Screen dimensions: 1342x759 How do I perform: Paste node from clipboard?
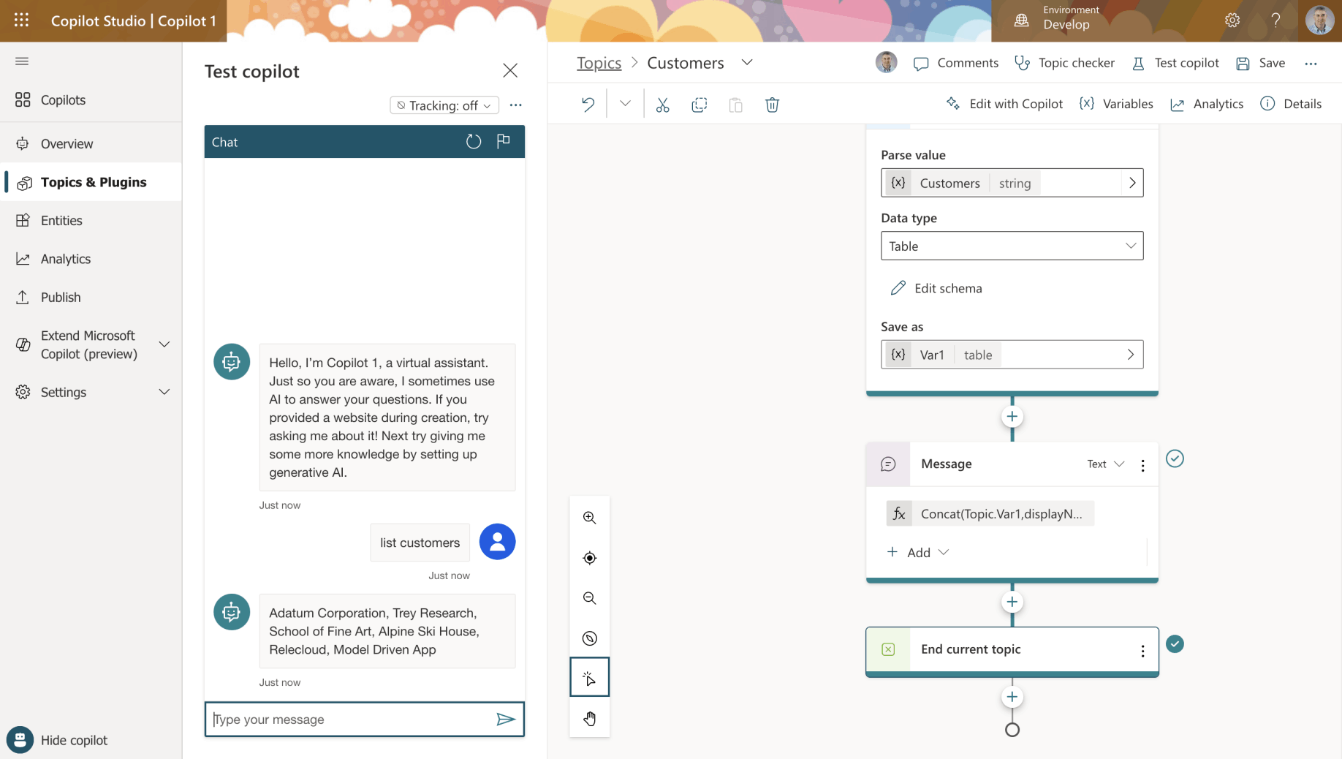pos(735,105)
